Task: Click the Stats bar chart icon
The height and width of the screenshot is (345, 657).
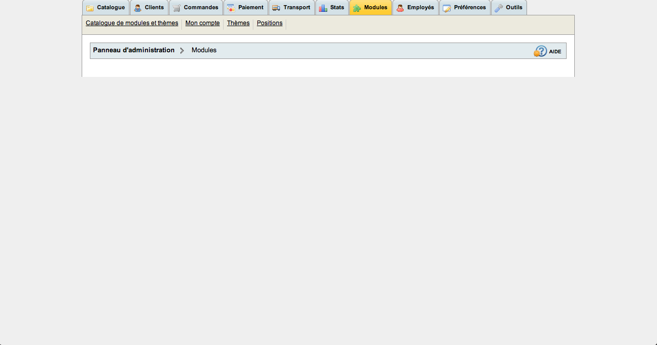Action: (x=323, y=8)
